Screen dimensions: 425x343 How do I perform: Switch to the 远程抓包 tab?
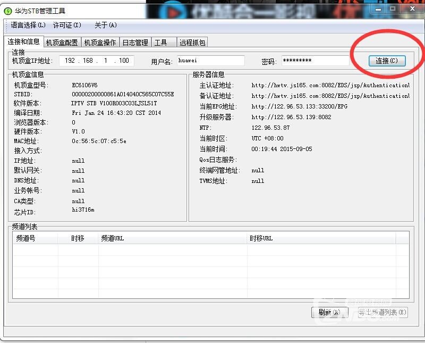pos(192,43)
